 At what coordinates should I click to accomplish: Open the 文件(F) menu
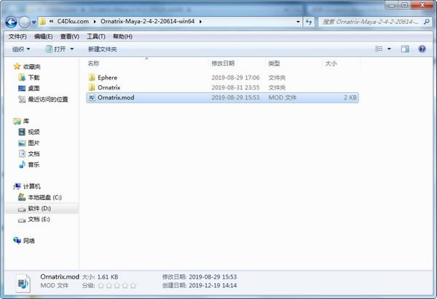pyautogui.click(x=17, y=36)
